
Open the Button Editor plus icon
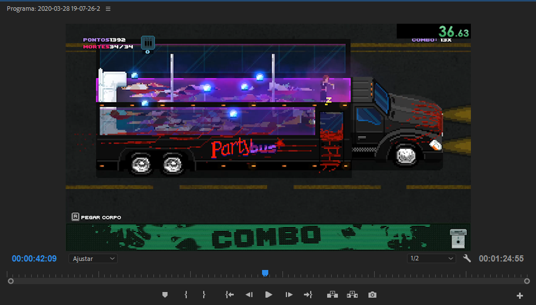[520, 296]
